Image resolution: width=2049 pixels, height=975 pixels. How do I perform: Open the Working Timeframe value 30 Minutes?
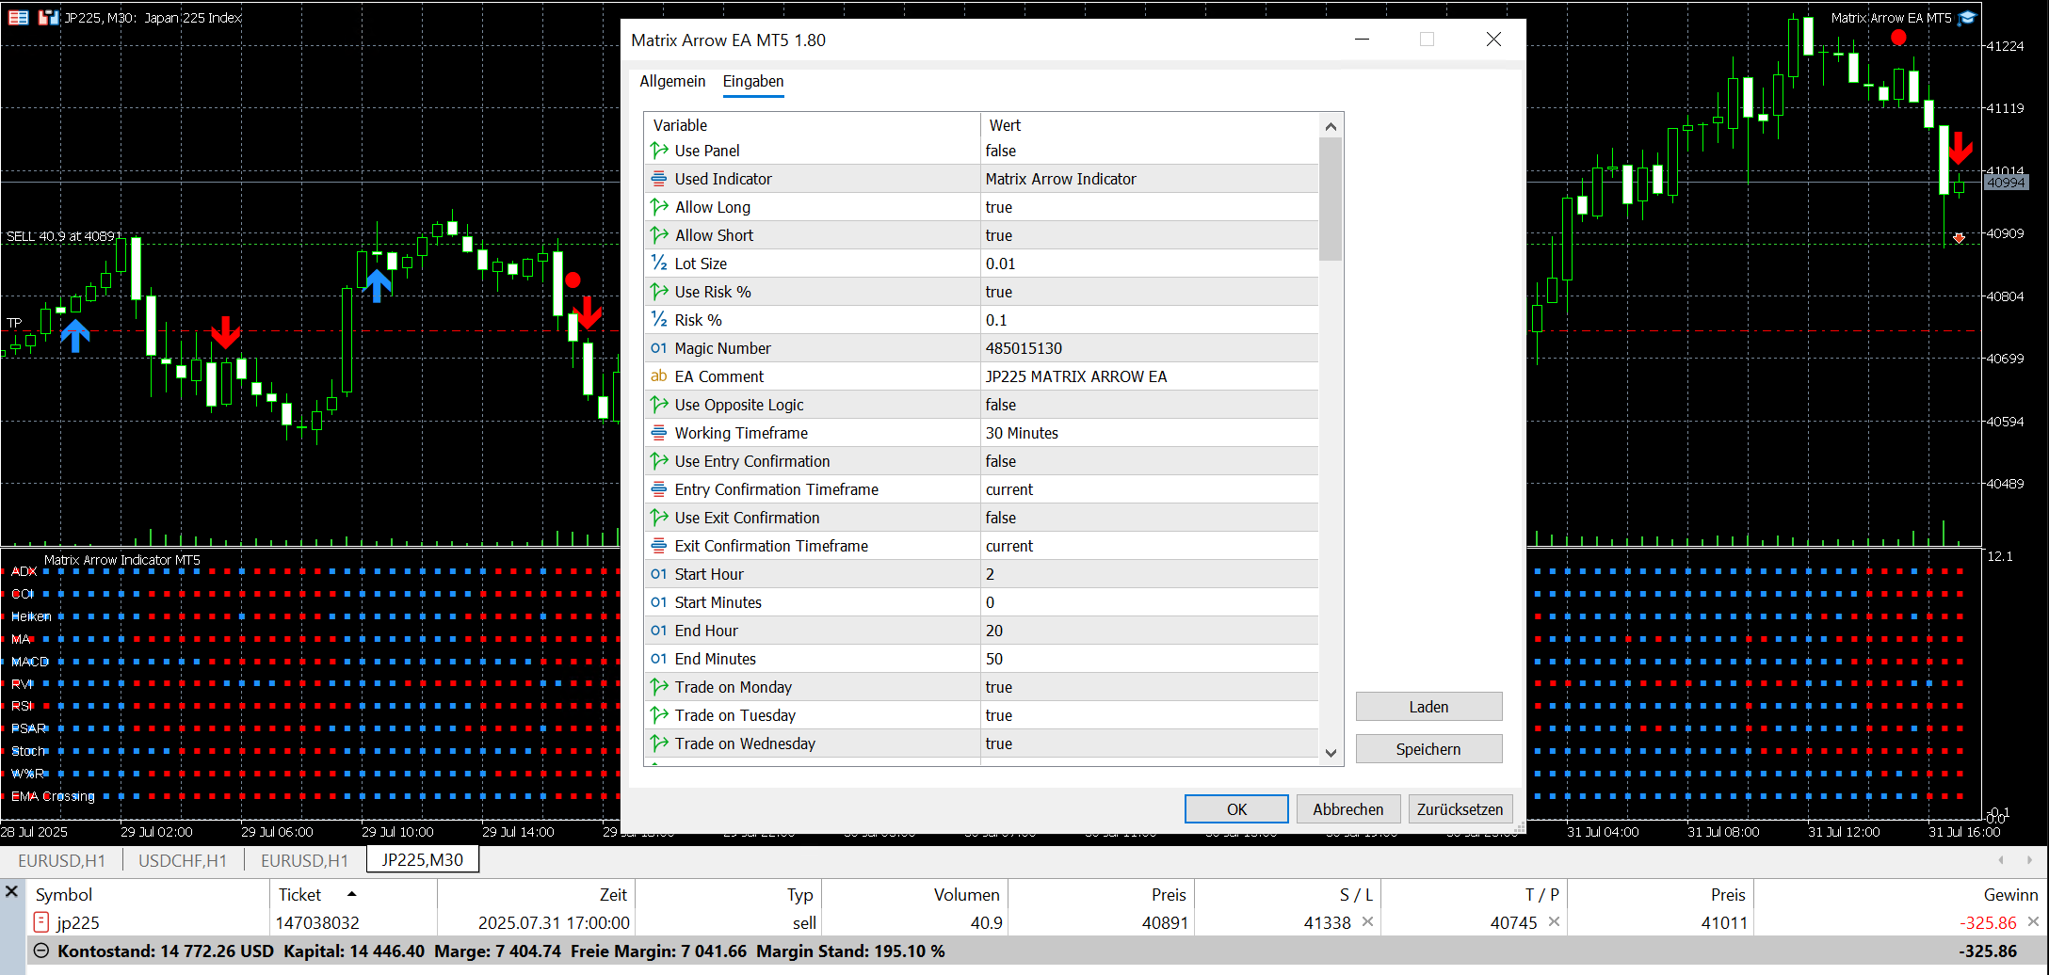1150,433
